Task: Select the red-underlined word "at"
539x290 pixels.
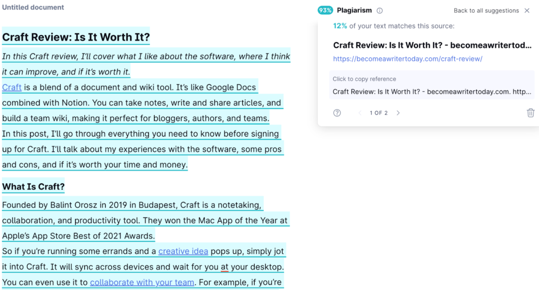Action: 225,267
